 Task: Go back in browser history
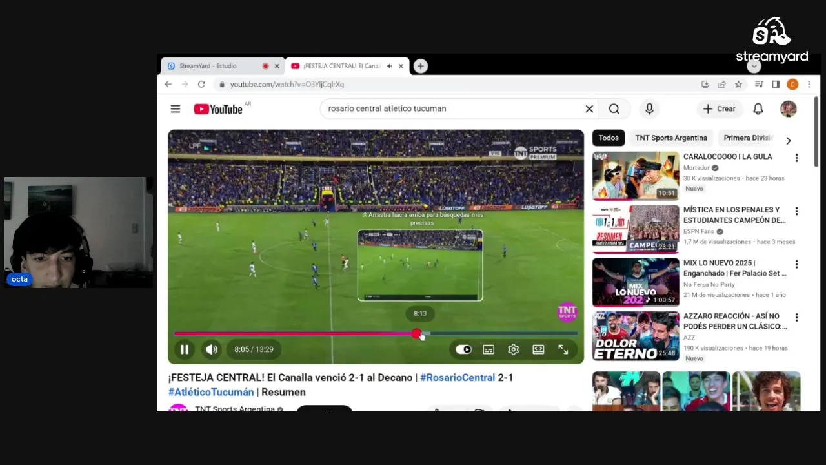pos(168,84)
